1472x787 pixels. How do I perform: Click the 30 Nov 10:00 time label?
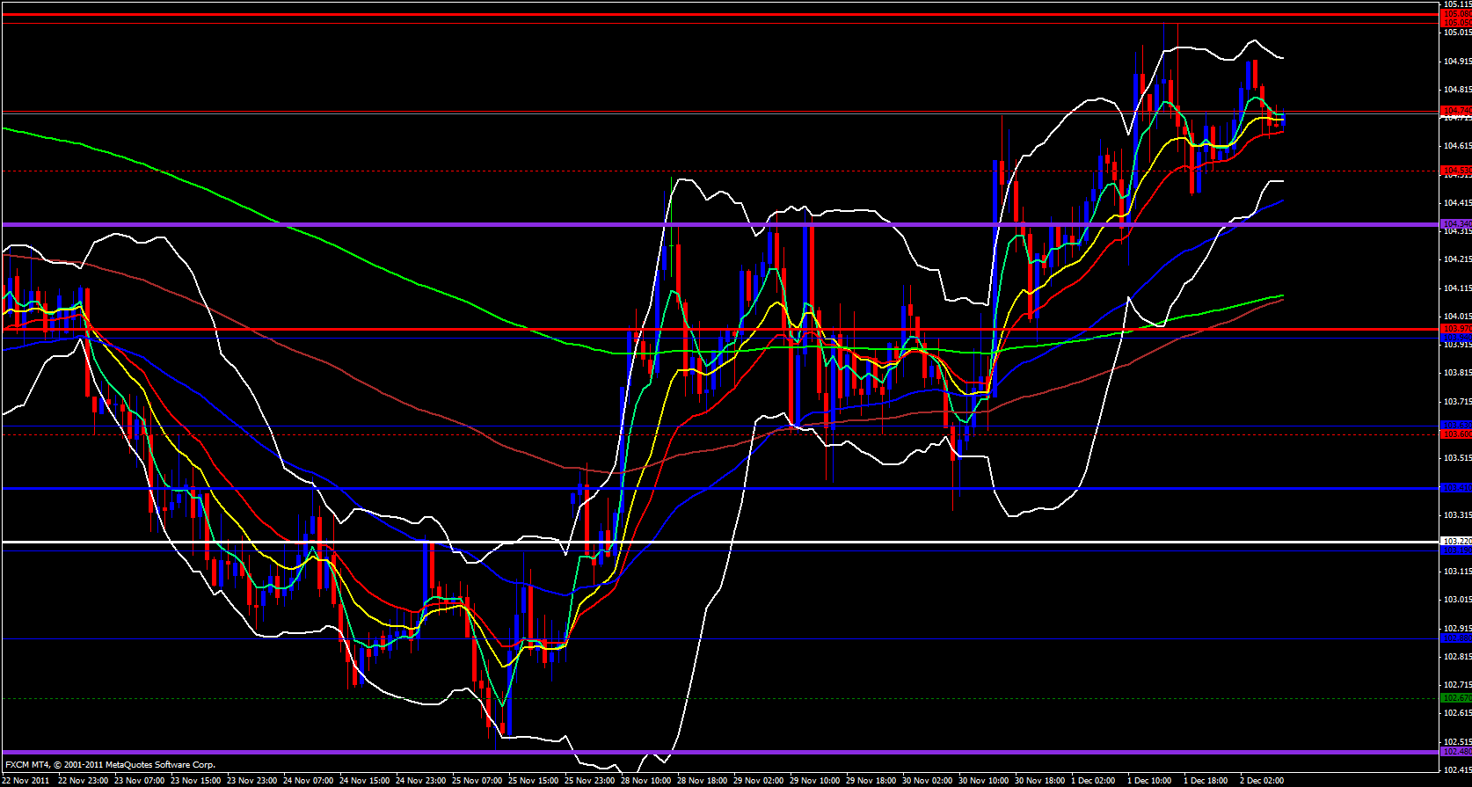983,781
